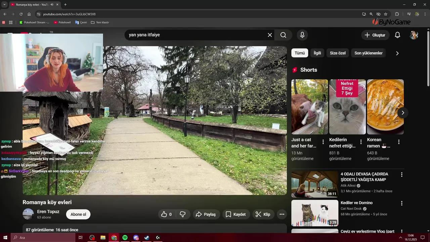This screenshot has height=242, width=430.
Task: Clear the search text with the X icon
Action: [x=270, y=35]
